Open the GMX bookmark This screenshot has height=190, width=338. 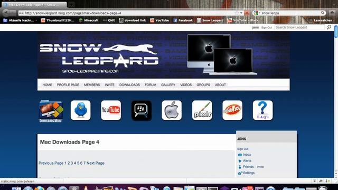click(109, 20)
